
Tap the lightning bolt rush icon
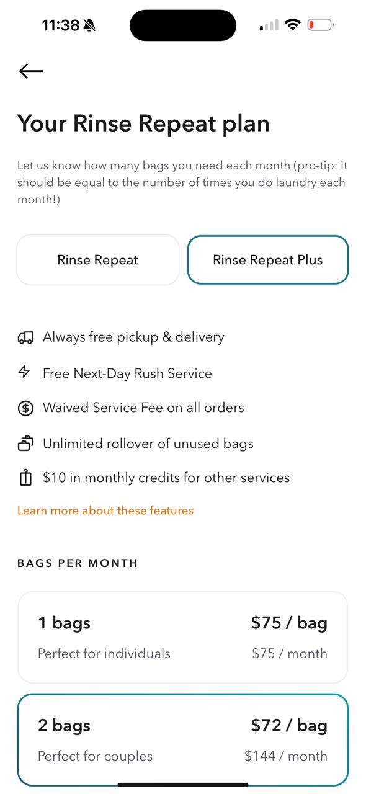(x=24, y=372)
